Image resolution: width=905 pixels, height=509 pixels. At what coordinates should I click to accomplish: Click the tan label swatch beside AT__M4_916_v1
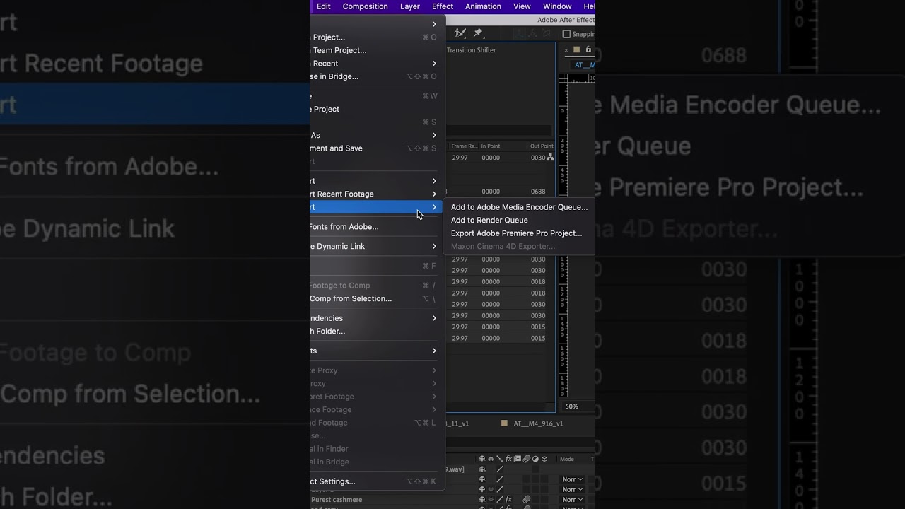point(504,423)
